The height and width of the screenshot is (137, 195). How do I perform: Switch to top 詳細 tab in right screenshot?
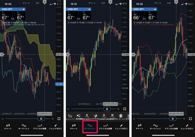pyautogui.click(x=169, y=3)
